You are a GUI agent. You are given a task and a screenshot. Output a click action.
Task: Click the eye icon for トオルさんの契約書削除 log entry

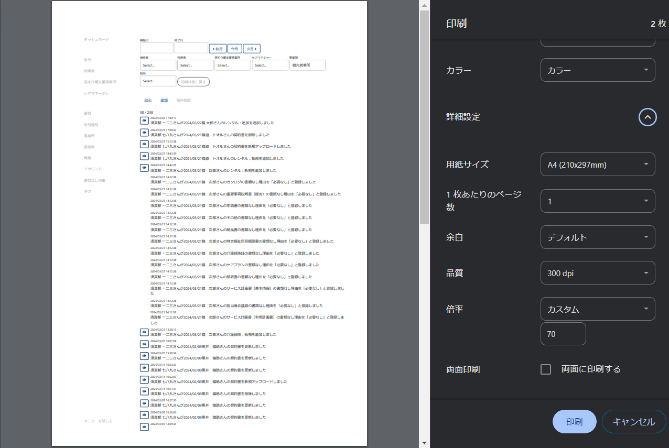pos(144,132)
